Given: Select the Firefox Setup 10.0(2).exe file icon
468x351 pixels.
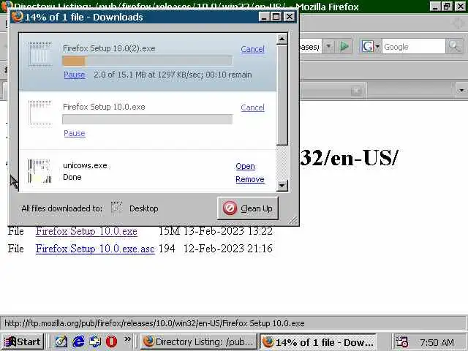Looking at the screenshot, I should pos(40,54).
